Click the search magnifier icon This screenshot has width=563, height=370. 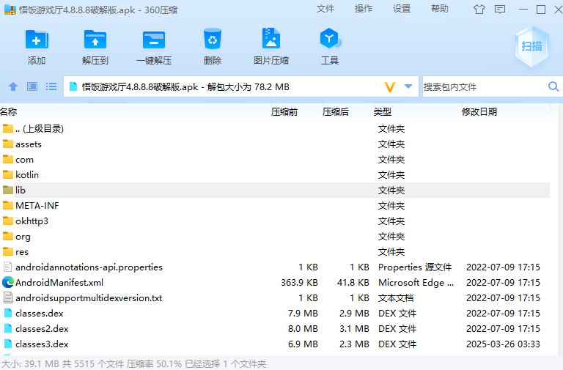pos(553,86)
